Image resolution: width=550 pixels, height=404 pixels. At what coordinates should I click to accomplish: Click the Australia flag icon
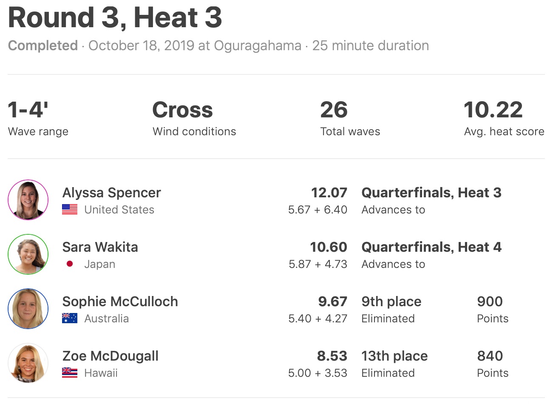point(70,319)
